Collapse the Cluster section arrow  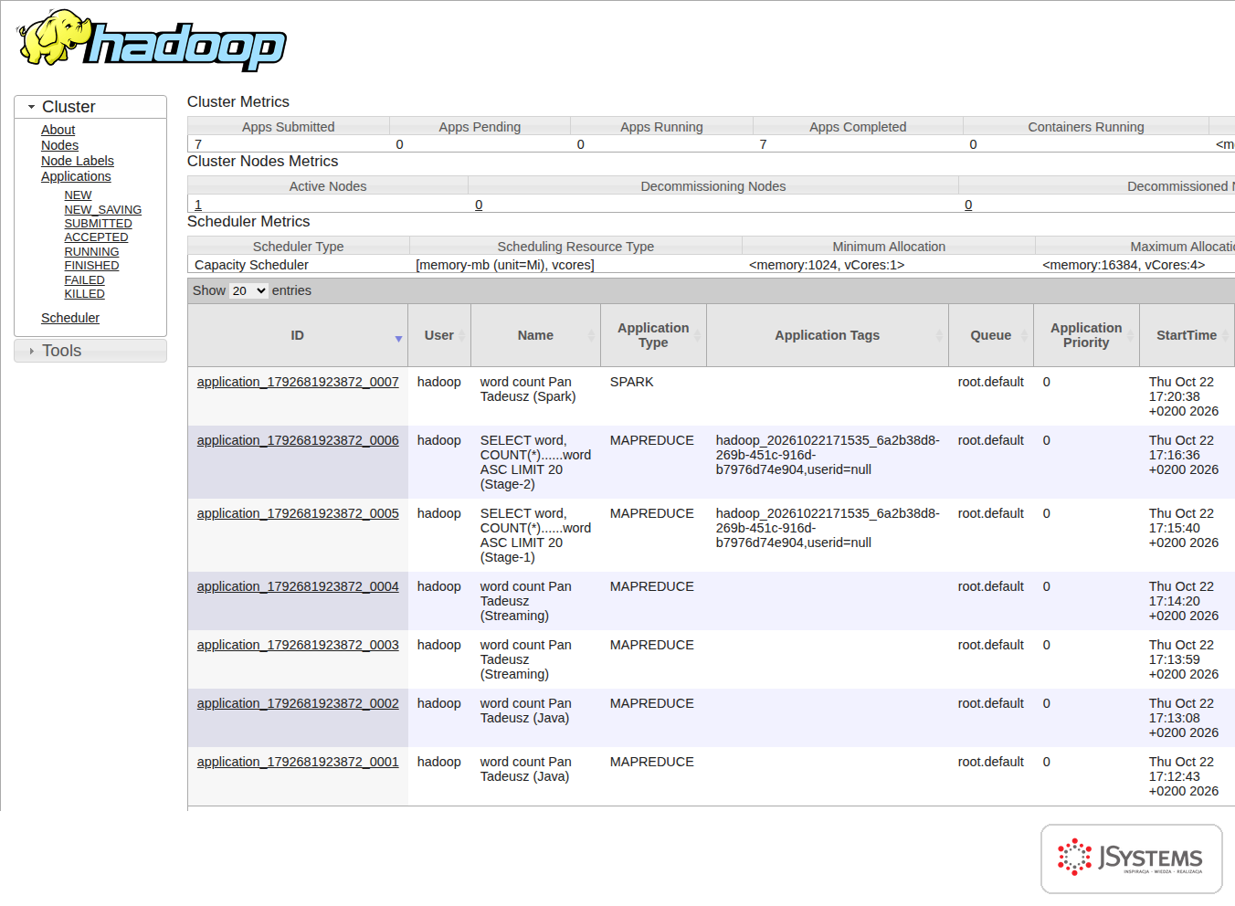pyautogui.click(x=31, y=107)
